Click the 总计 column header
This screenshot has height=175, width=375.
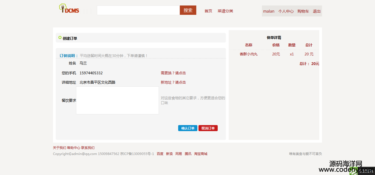[309, 45]
